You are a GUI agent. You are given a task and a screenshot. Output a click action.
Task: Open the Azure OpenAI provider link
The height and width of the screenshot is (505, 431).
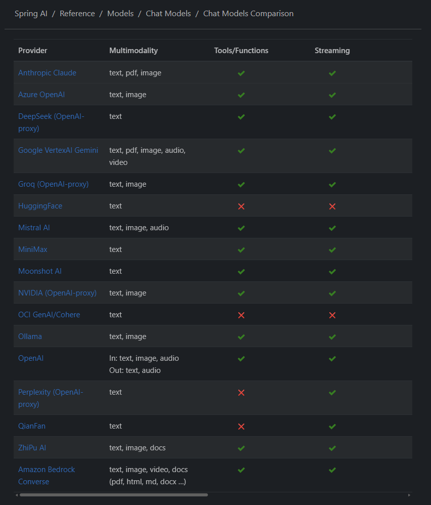(x=41, y=95)
